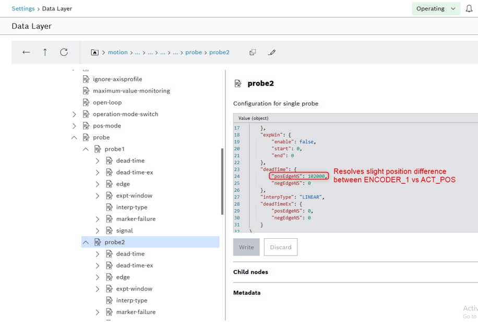The width and height of the screenshot is (478, 326).
Task: Click the ignore-axisprofile node icon
Action: (x=87, y=79)
